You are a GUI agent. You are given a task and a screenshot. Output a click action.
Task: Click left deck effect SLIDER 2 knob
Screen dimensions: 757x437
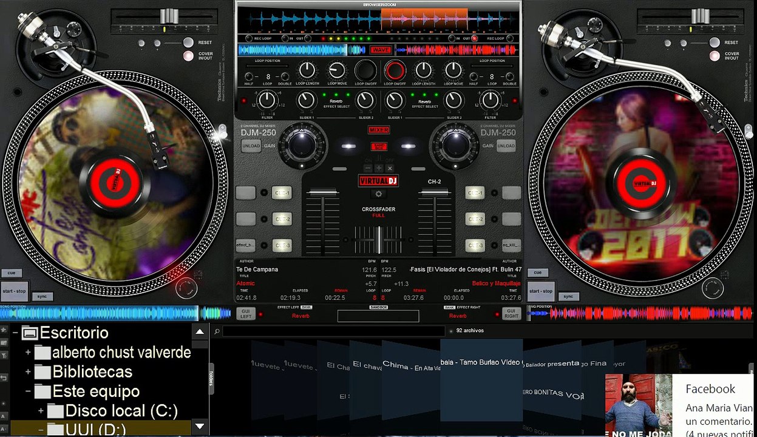coord(365,100)
